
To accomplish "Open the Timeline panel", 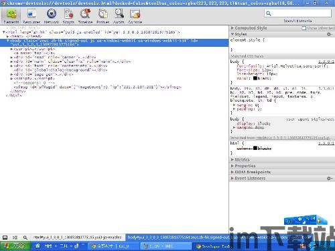I will point(85,16).
